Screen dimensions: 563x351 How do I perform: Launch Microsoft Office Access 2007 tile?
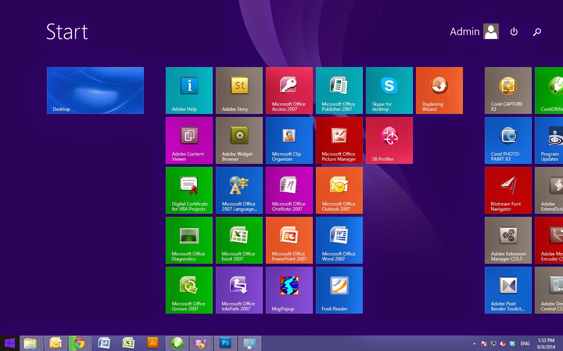click(289, 90)
